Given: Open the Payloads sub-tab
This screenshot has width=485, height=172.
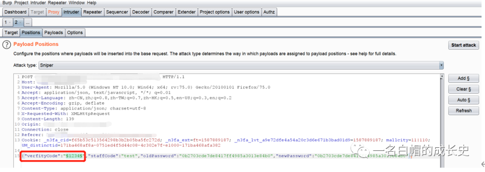Looking at the screenshot, I should pyautogui.click(x=53, y=32).
